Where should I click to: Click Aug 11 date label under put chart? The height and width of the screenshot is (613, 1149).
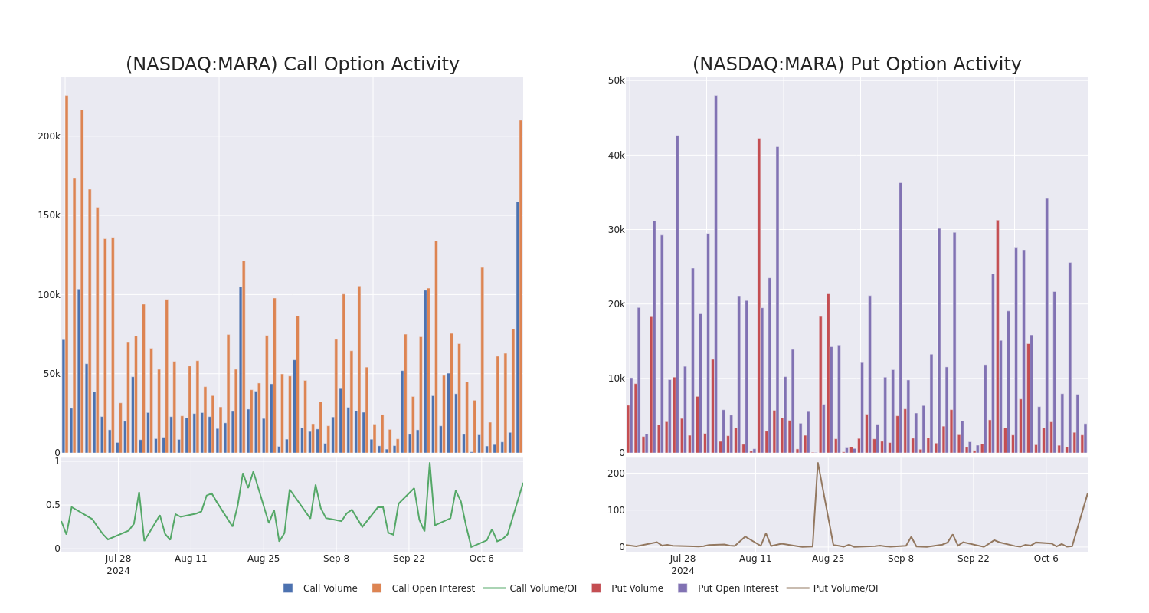755,559
